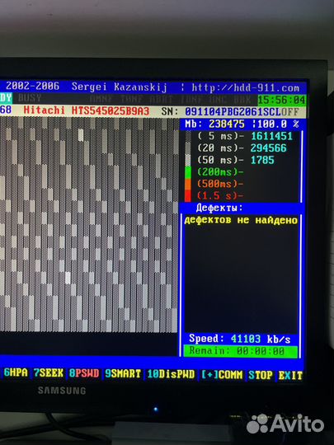The image size is (334, 445).
Task: Click the OFF indicator after serial
Action: click(290, 112)
